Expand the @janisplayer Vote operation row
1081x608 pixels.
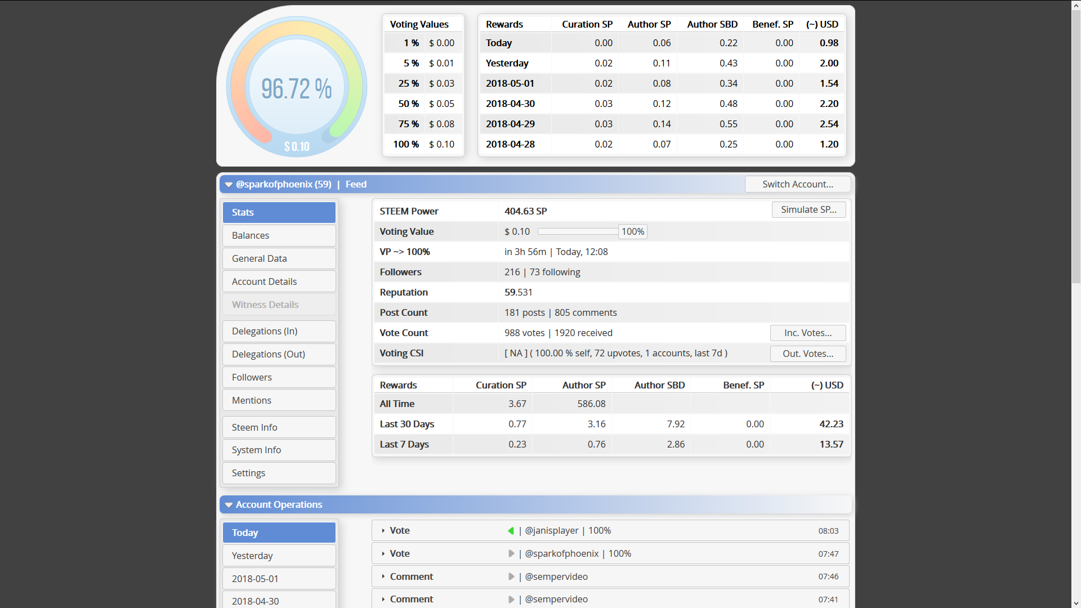pyautogui.click(x=383, y=531)
